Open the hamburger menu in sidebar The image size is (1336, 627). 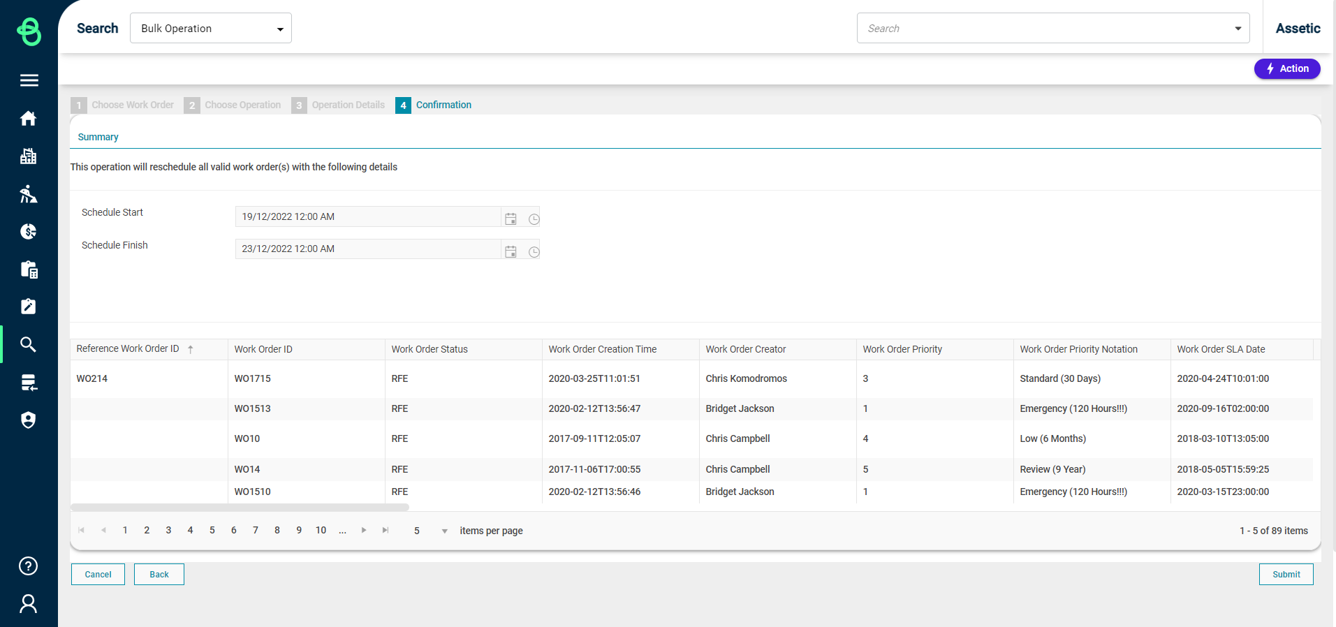tap(29, 80)
